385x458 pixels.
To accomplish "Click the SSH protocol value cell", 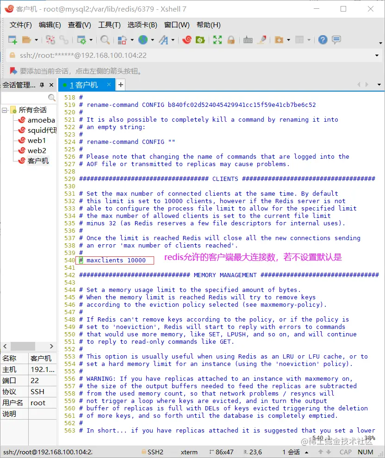I will [43, 392].
